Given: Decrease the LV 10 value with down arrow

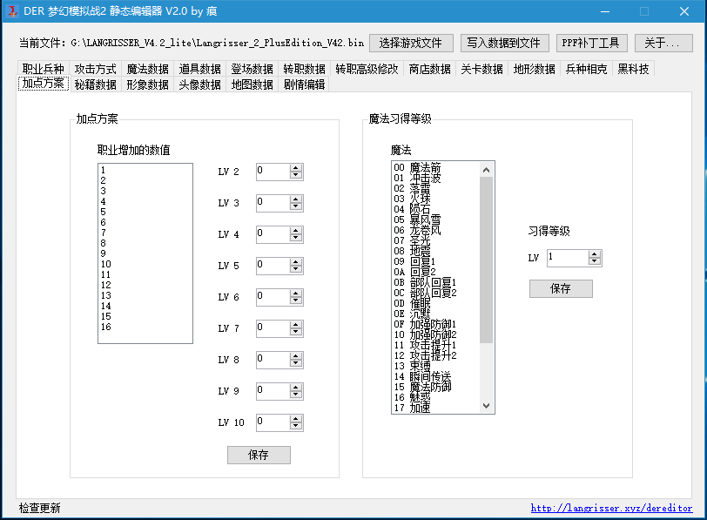Looking at the screenshot, I should click(x=296, y=427).
